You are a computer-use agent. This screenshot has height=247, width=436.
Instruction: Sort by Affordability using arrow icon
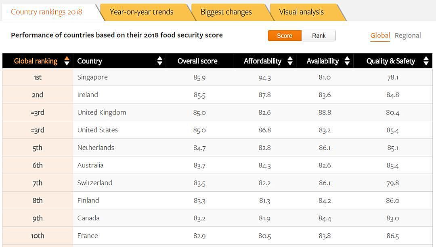click(x=290, y=61)
